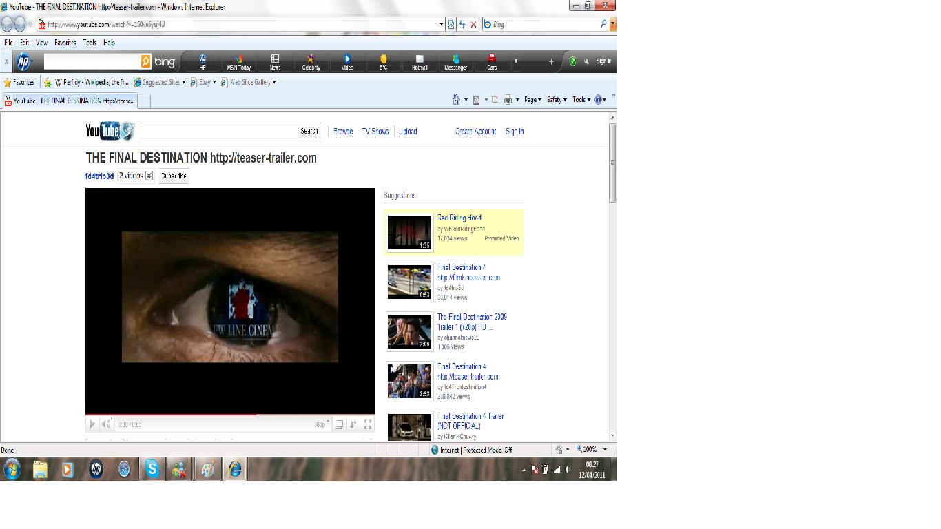Screen dimensions: 941x529
Task: Play the video with the play button
Action: click(x=92, y=424)
